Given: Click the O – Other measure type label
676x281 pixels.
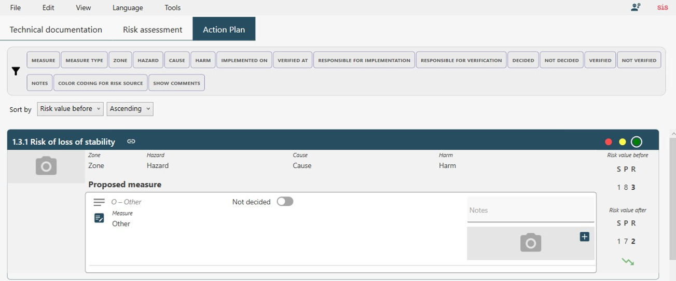Looking at the screenshot, I should coord(126,202).
